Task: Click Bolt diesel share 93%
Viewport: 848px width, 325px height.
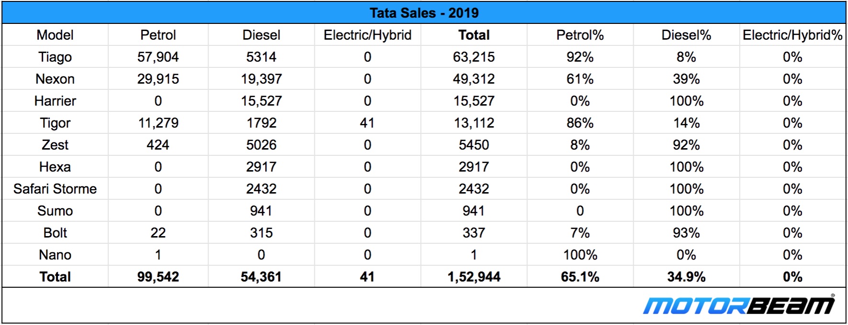Action: (x=686, y=233)
